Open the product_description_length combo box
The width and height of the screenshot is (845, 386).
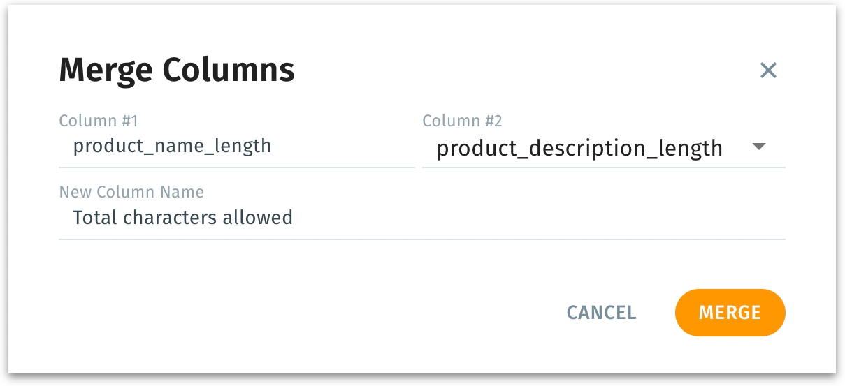[x=579, y=148]
